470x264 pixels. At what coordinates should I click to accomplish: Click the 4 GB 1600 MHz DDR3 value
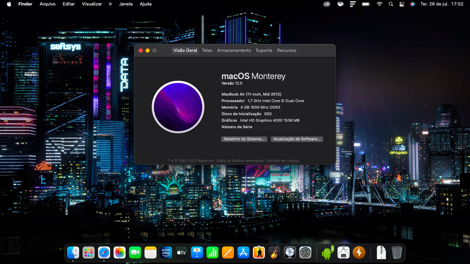tap(260, 107)
